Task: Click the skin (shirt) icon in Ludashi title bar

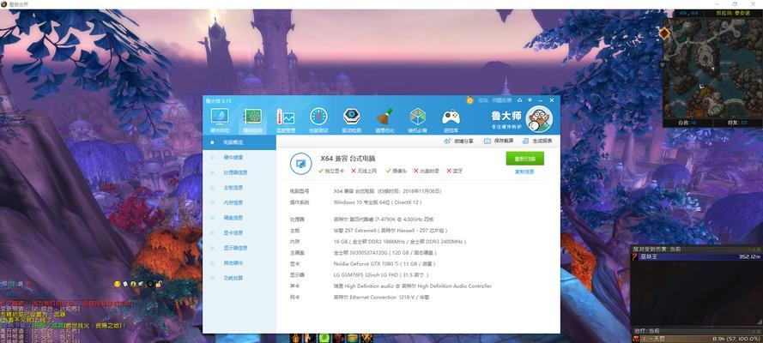Action: pos(520,100)
